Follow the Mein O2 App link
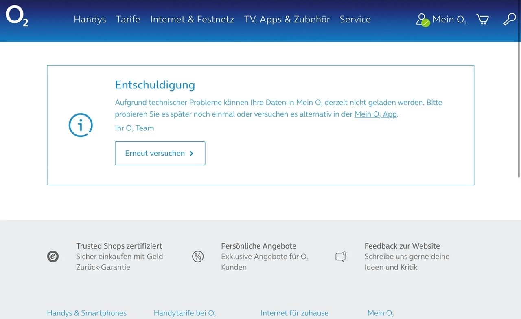 (x=375, y=114)
